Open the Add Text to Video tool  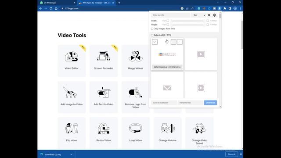click(x=104, y=97)
